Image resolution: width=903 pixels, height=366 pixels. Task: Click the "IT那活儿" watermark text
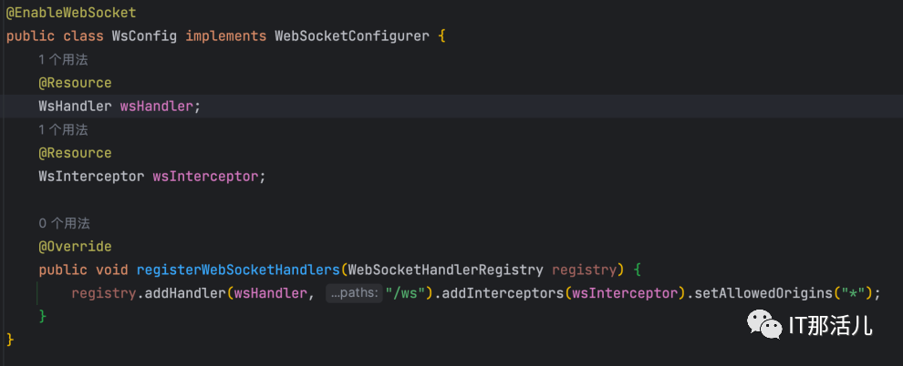click(x=831, y=323)
